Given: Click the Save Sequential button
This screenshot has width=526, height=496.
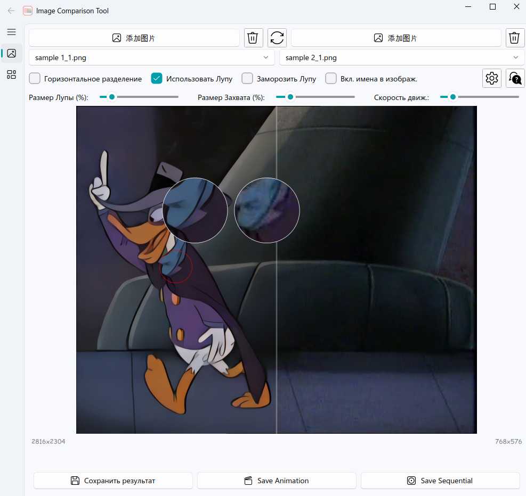Looking at the screenshot, I should (x=440, y=481).
